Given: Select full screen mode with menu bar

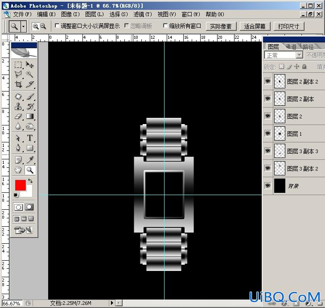Looking at the screenshot, I should 24,219.
